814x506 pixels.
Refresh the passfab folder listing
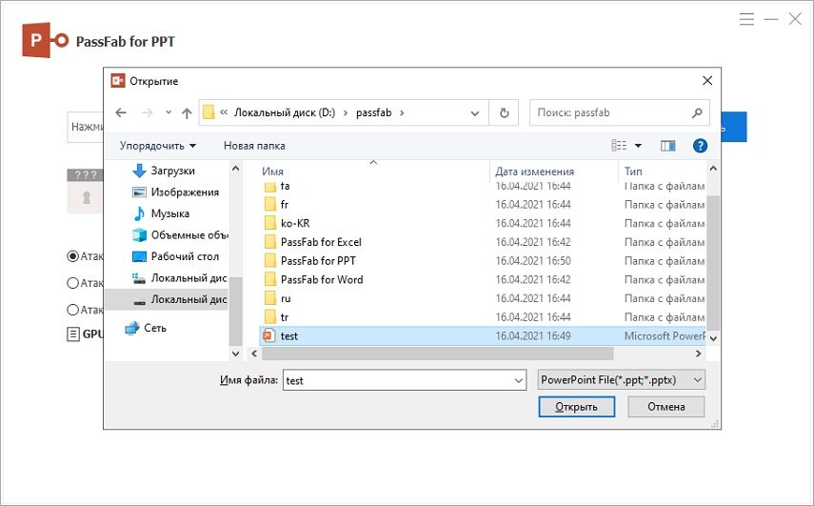point(504,112)
